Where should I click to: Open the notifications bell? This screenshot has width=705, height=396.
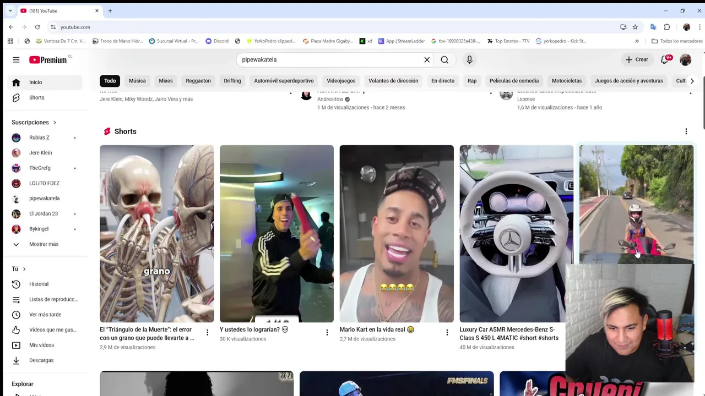665,59
